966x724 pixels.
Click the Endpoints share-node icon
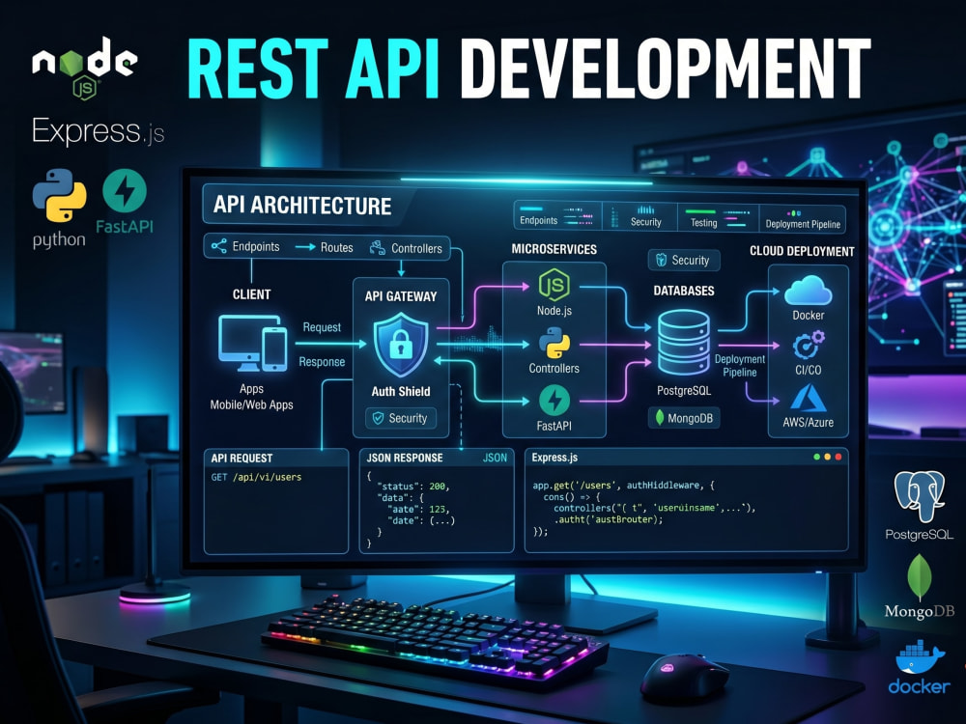pos(218,246)
